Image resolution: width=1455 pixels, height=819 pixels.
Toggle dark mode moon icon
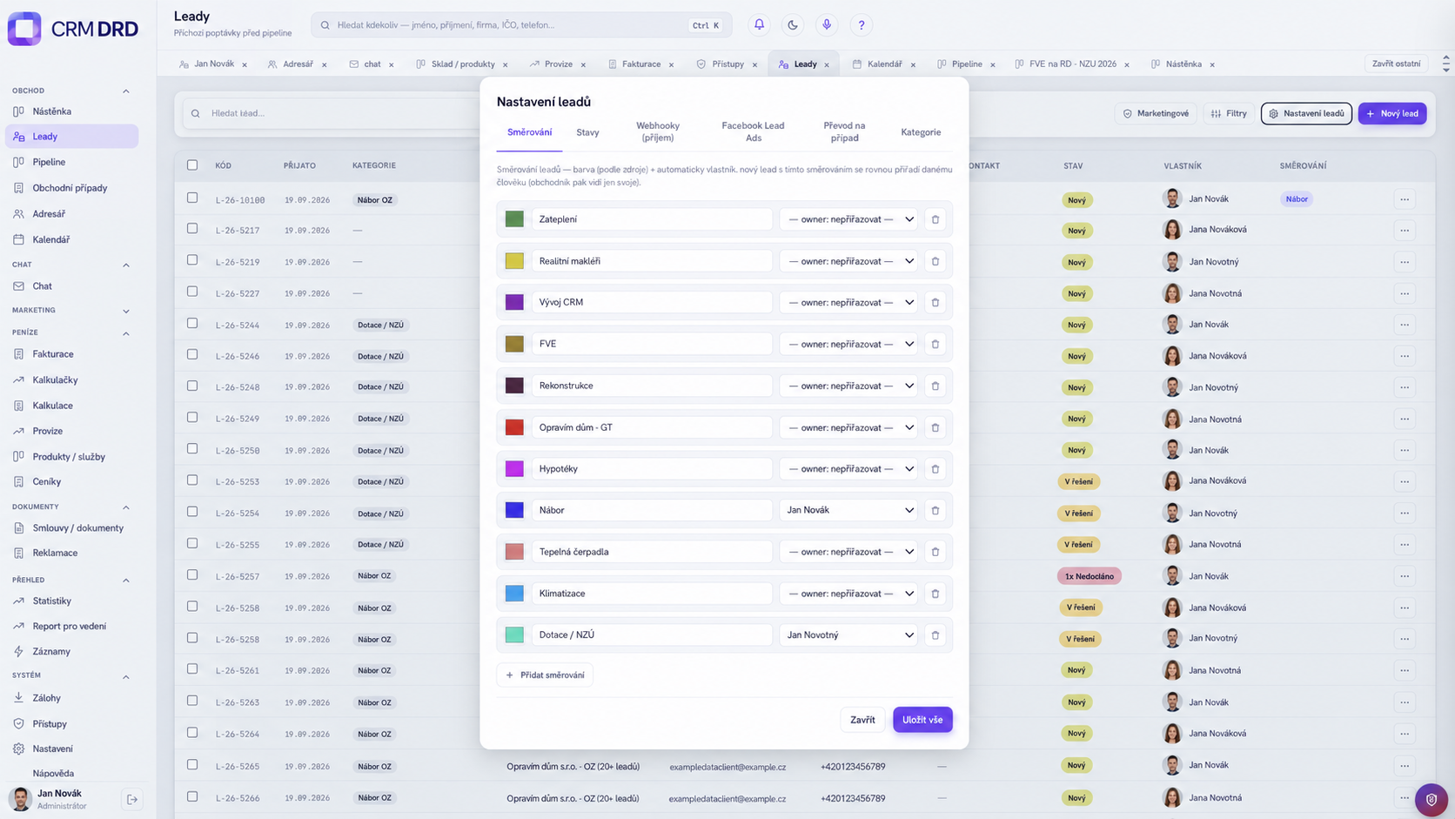[793, 25]
